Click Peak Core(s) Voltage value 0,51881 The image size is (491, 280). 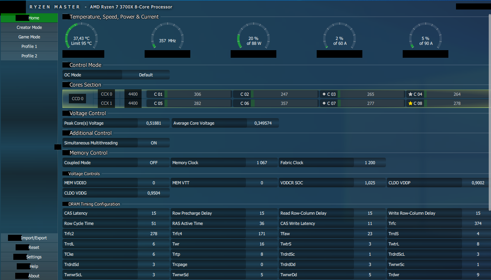[154, 123]
